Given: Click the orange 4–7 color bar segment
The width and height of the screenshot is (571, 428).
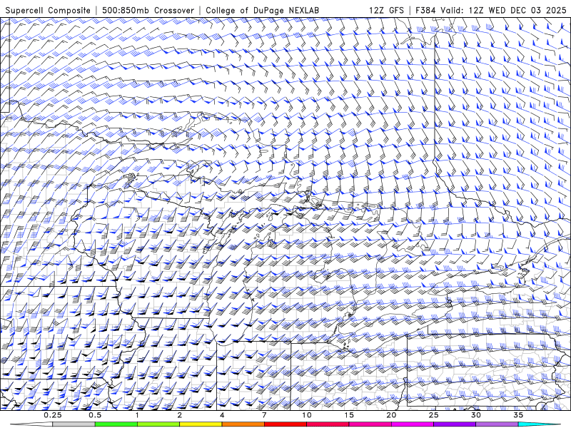Looking at the screenshot, I should [243, 424].
